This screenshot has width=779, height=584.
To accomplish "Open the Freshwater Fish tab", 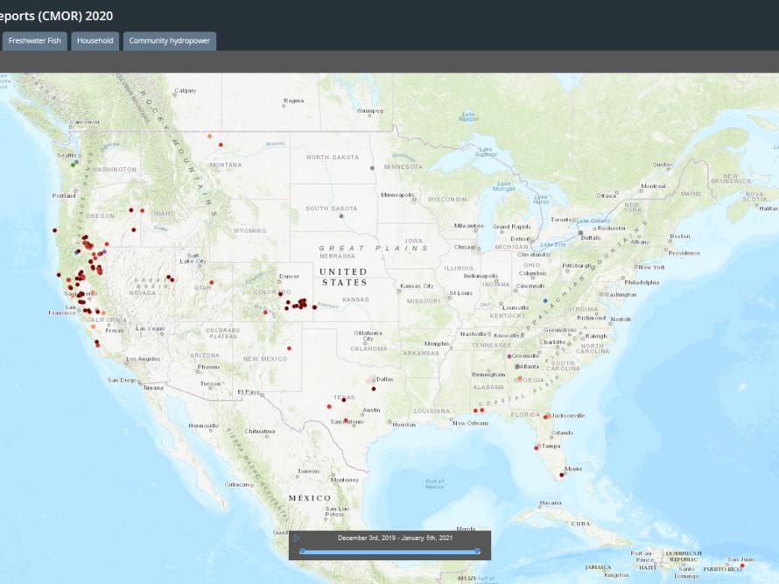I will pyautogui.click(x=35, y=41).
